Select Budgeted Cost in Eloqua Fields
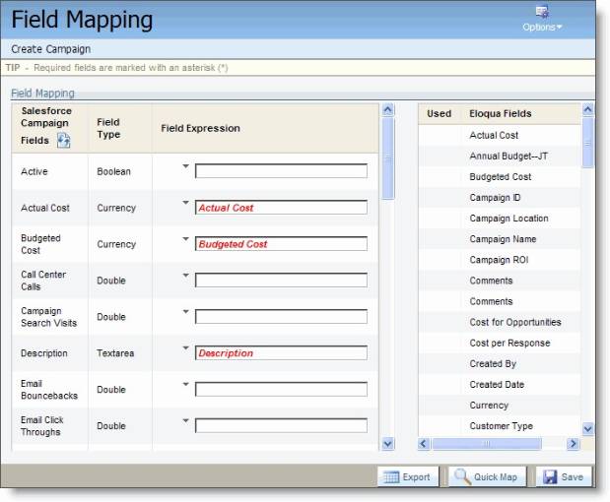 click(501, 177)
